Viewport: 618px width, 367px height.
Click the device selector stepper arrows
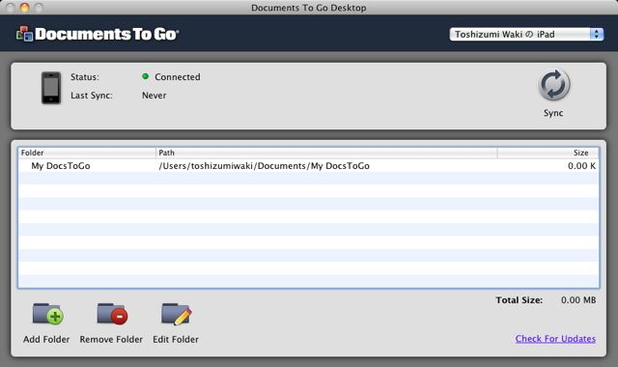coord(597,35)
